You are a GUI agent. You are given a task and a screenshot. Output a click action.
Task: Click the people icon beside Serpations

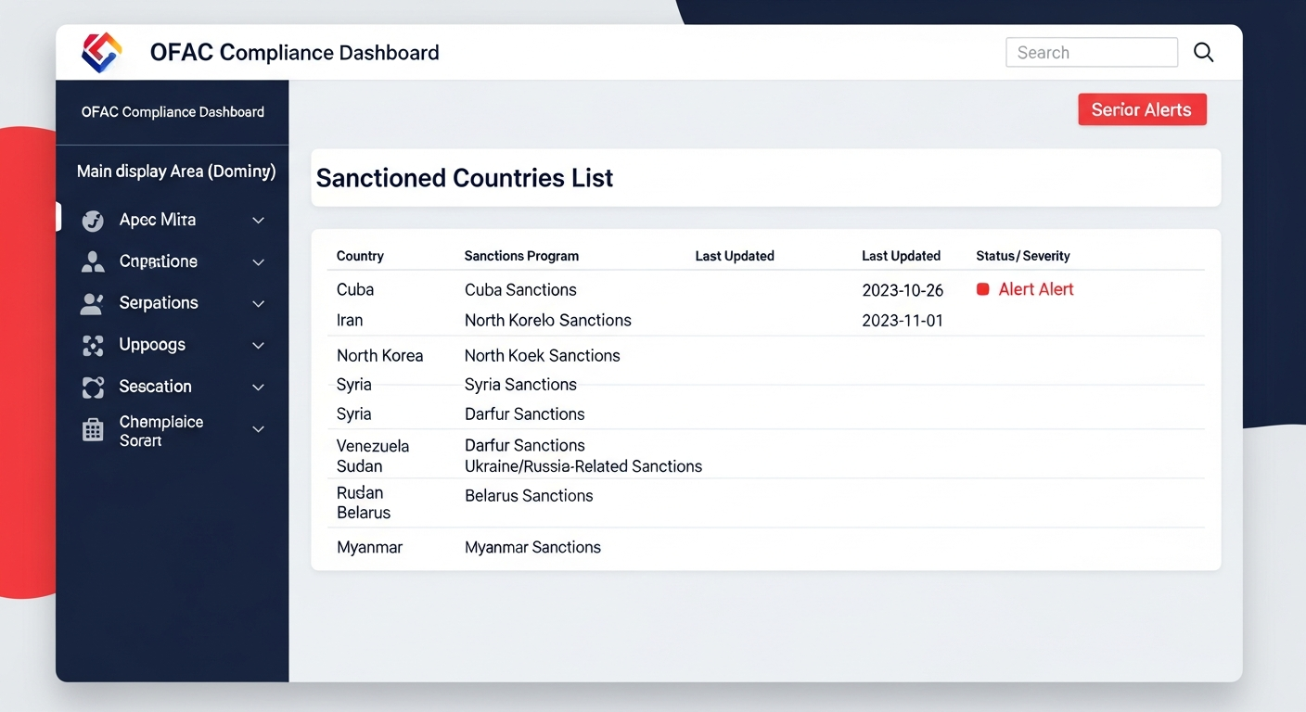click(92, 303)
